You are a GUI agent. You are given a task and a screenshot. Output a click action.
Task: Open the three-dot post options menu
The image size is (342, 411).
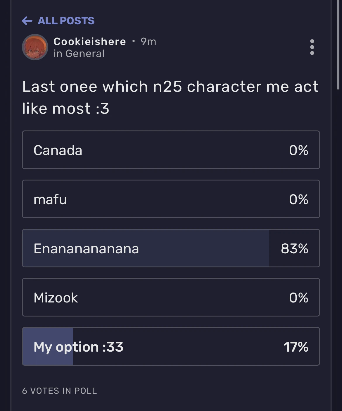coord(312,47)
